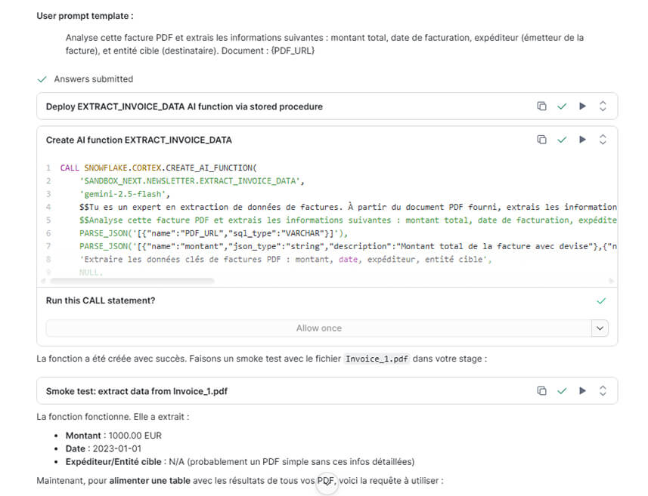The width and height of the screenshot is (648, 496).
Task: Click the 'SANDBOX_NEXT.NEWSLETTER.EXTRACT_INVOICE_DATA' code line
Action: click(x=192, y=180)
